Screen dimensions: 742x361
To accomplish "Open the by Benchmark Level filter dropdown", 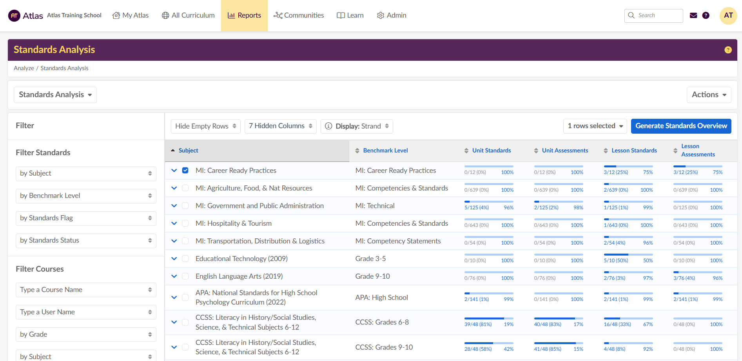I will 86,196.
